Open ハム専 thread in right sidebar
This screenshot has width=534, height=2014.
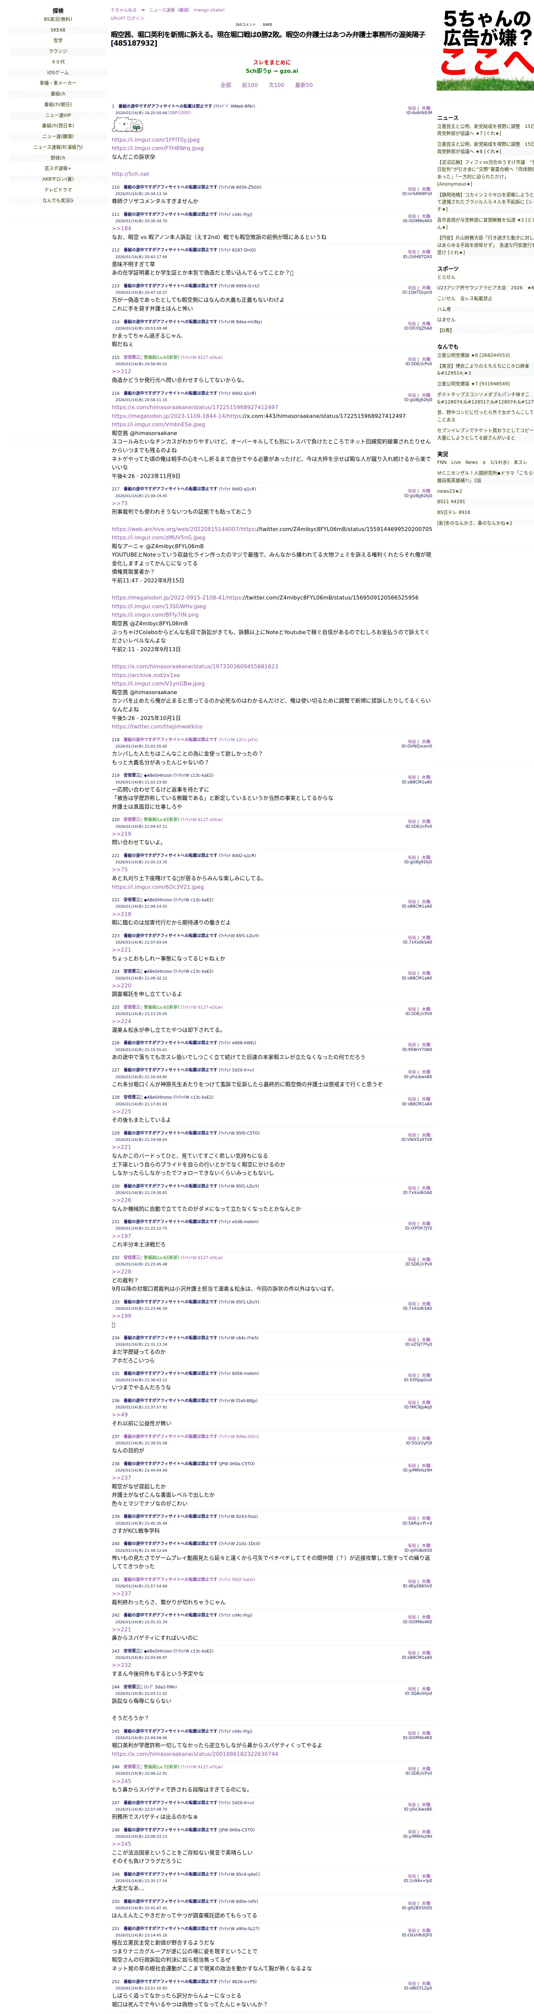444,309
